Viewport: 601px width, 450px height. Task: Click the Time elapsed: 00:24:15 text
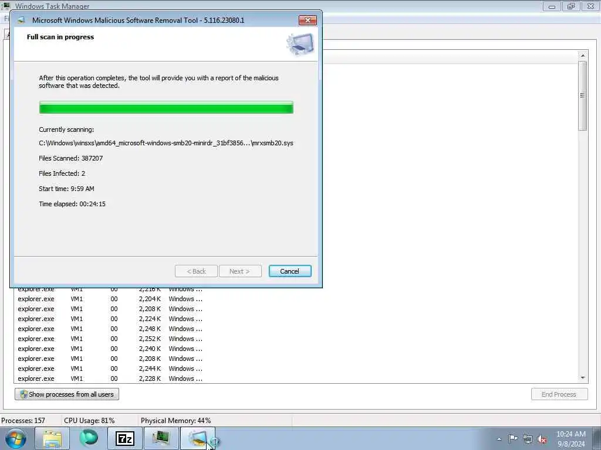click(x=72, y=204)
